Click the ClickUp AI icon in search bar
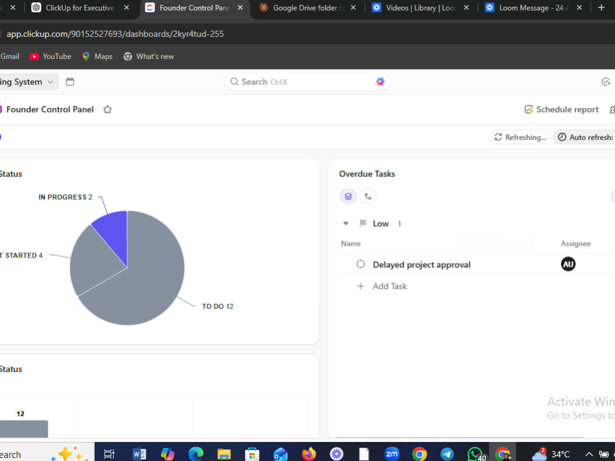Viewport: 615px width, 461px height. pyautogui.click(x=379, y=82)
